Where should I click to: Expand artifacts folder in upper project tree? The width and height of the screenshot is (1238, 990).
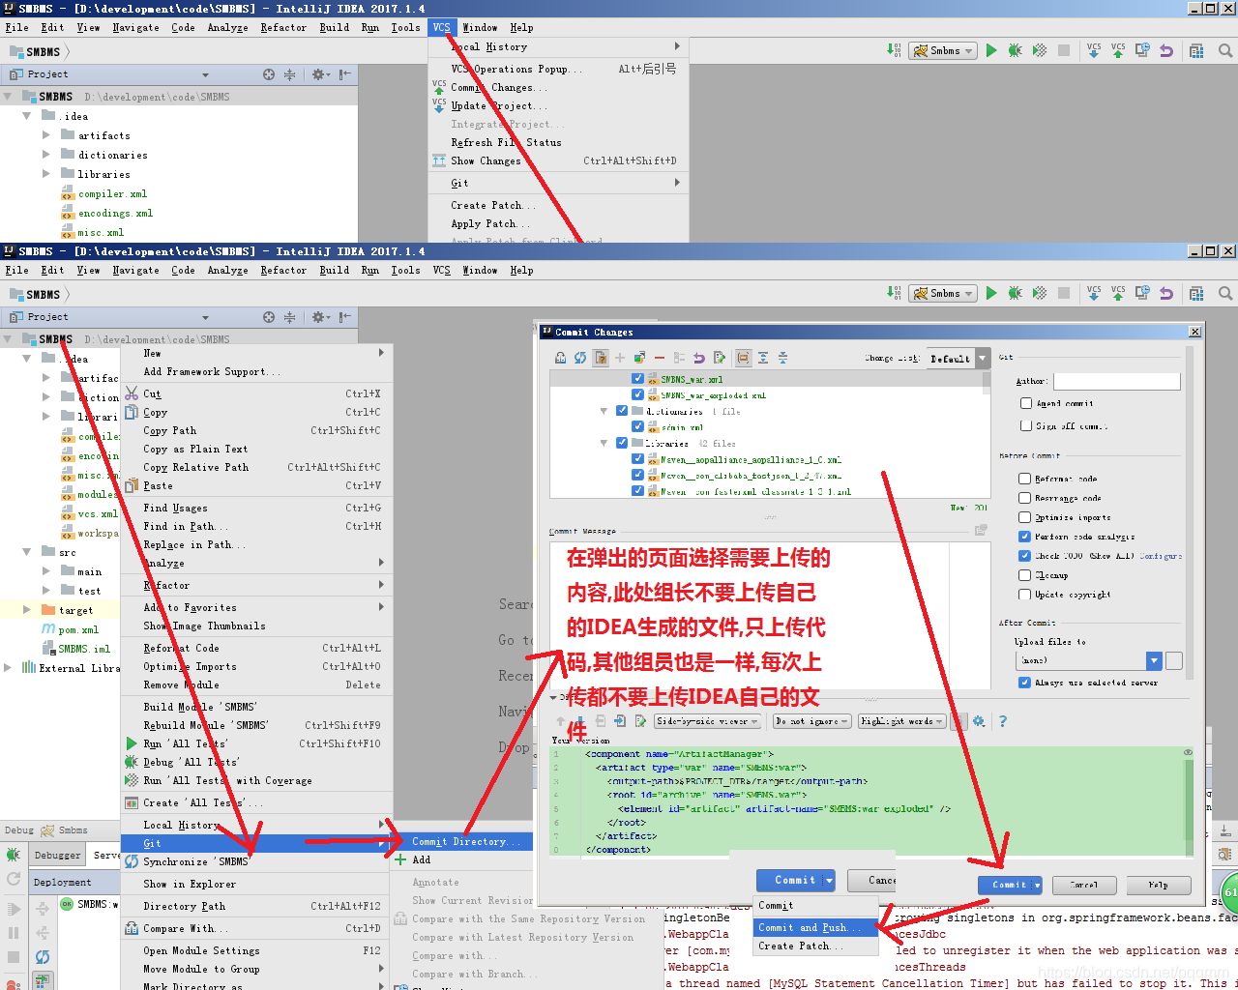45,135
